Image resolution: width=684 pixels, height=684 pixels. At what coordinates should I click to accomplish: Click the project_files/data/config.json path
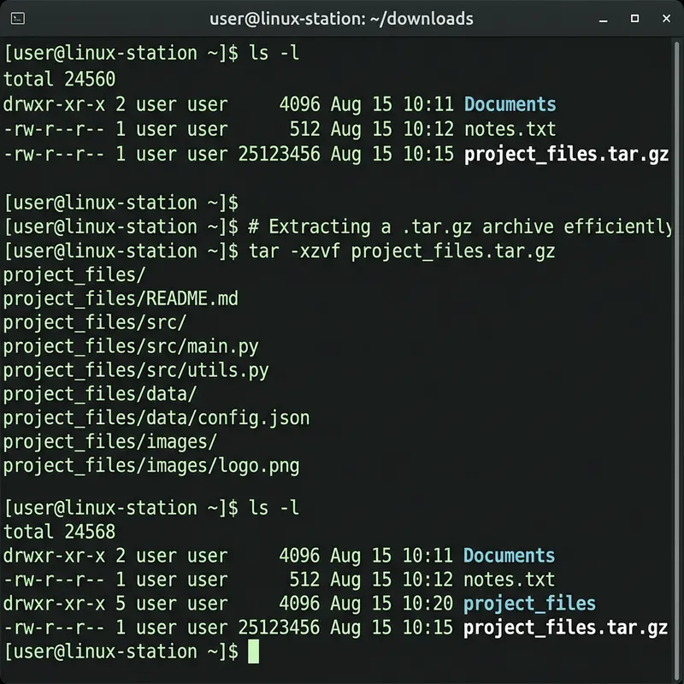click(156, 418)
